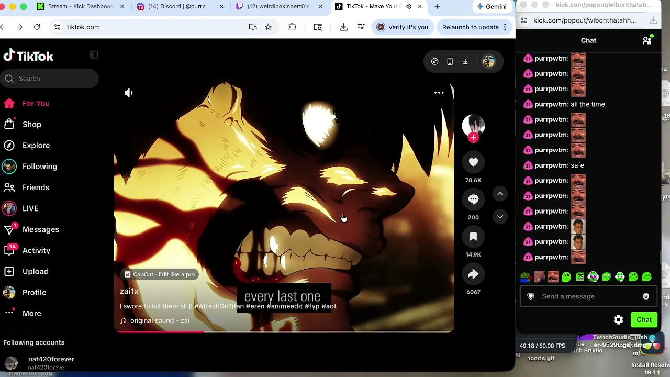
Task: Open the Gemini button in Chrome
Action: [492, 6]
